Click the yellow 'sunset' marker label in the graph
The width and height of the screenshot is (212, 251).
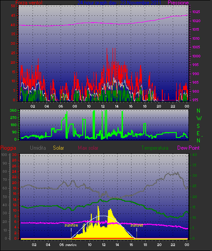pos(137,225)
